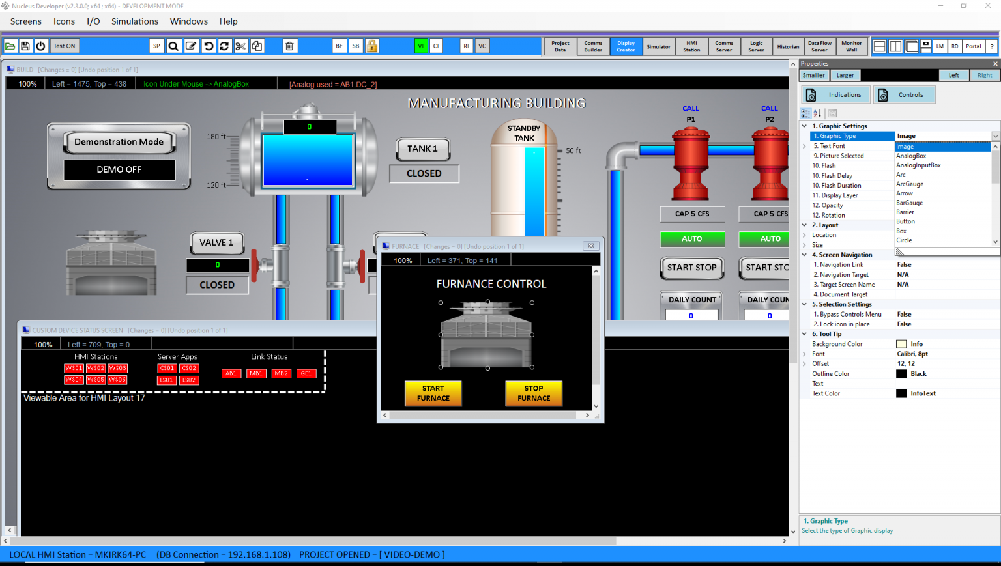
Task: Click the Undo arrow icon
Action: 208,46
